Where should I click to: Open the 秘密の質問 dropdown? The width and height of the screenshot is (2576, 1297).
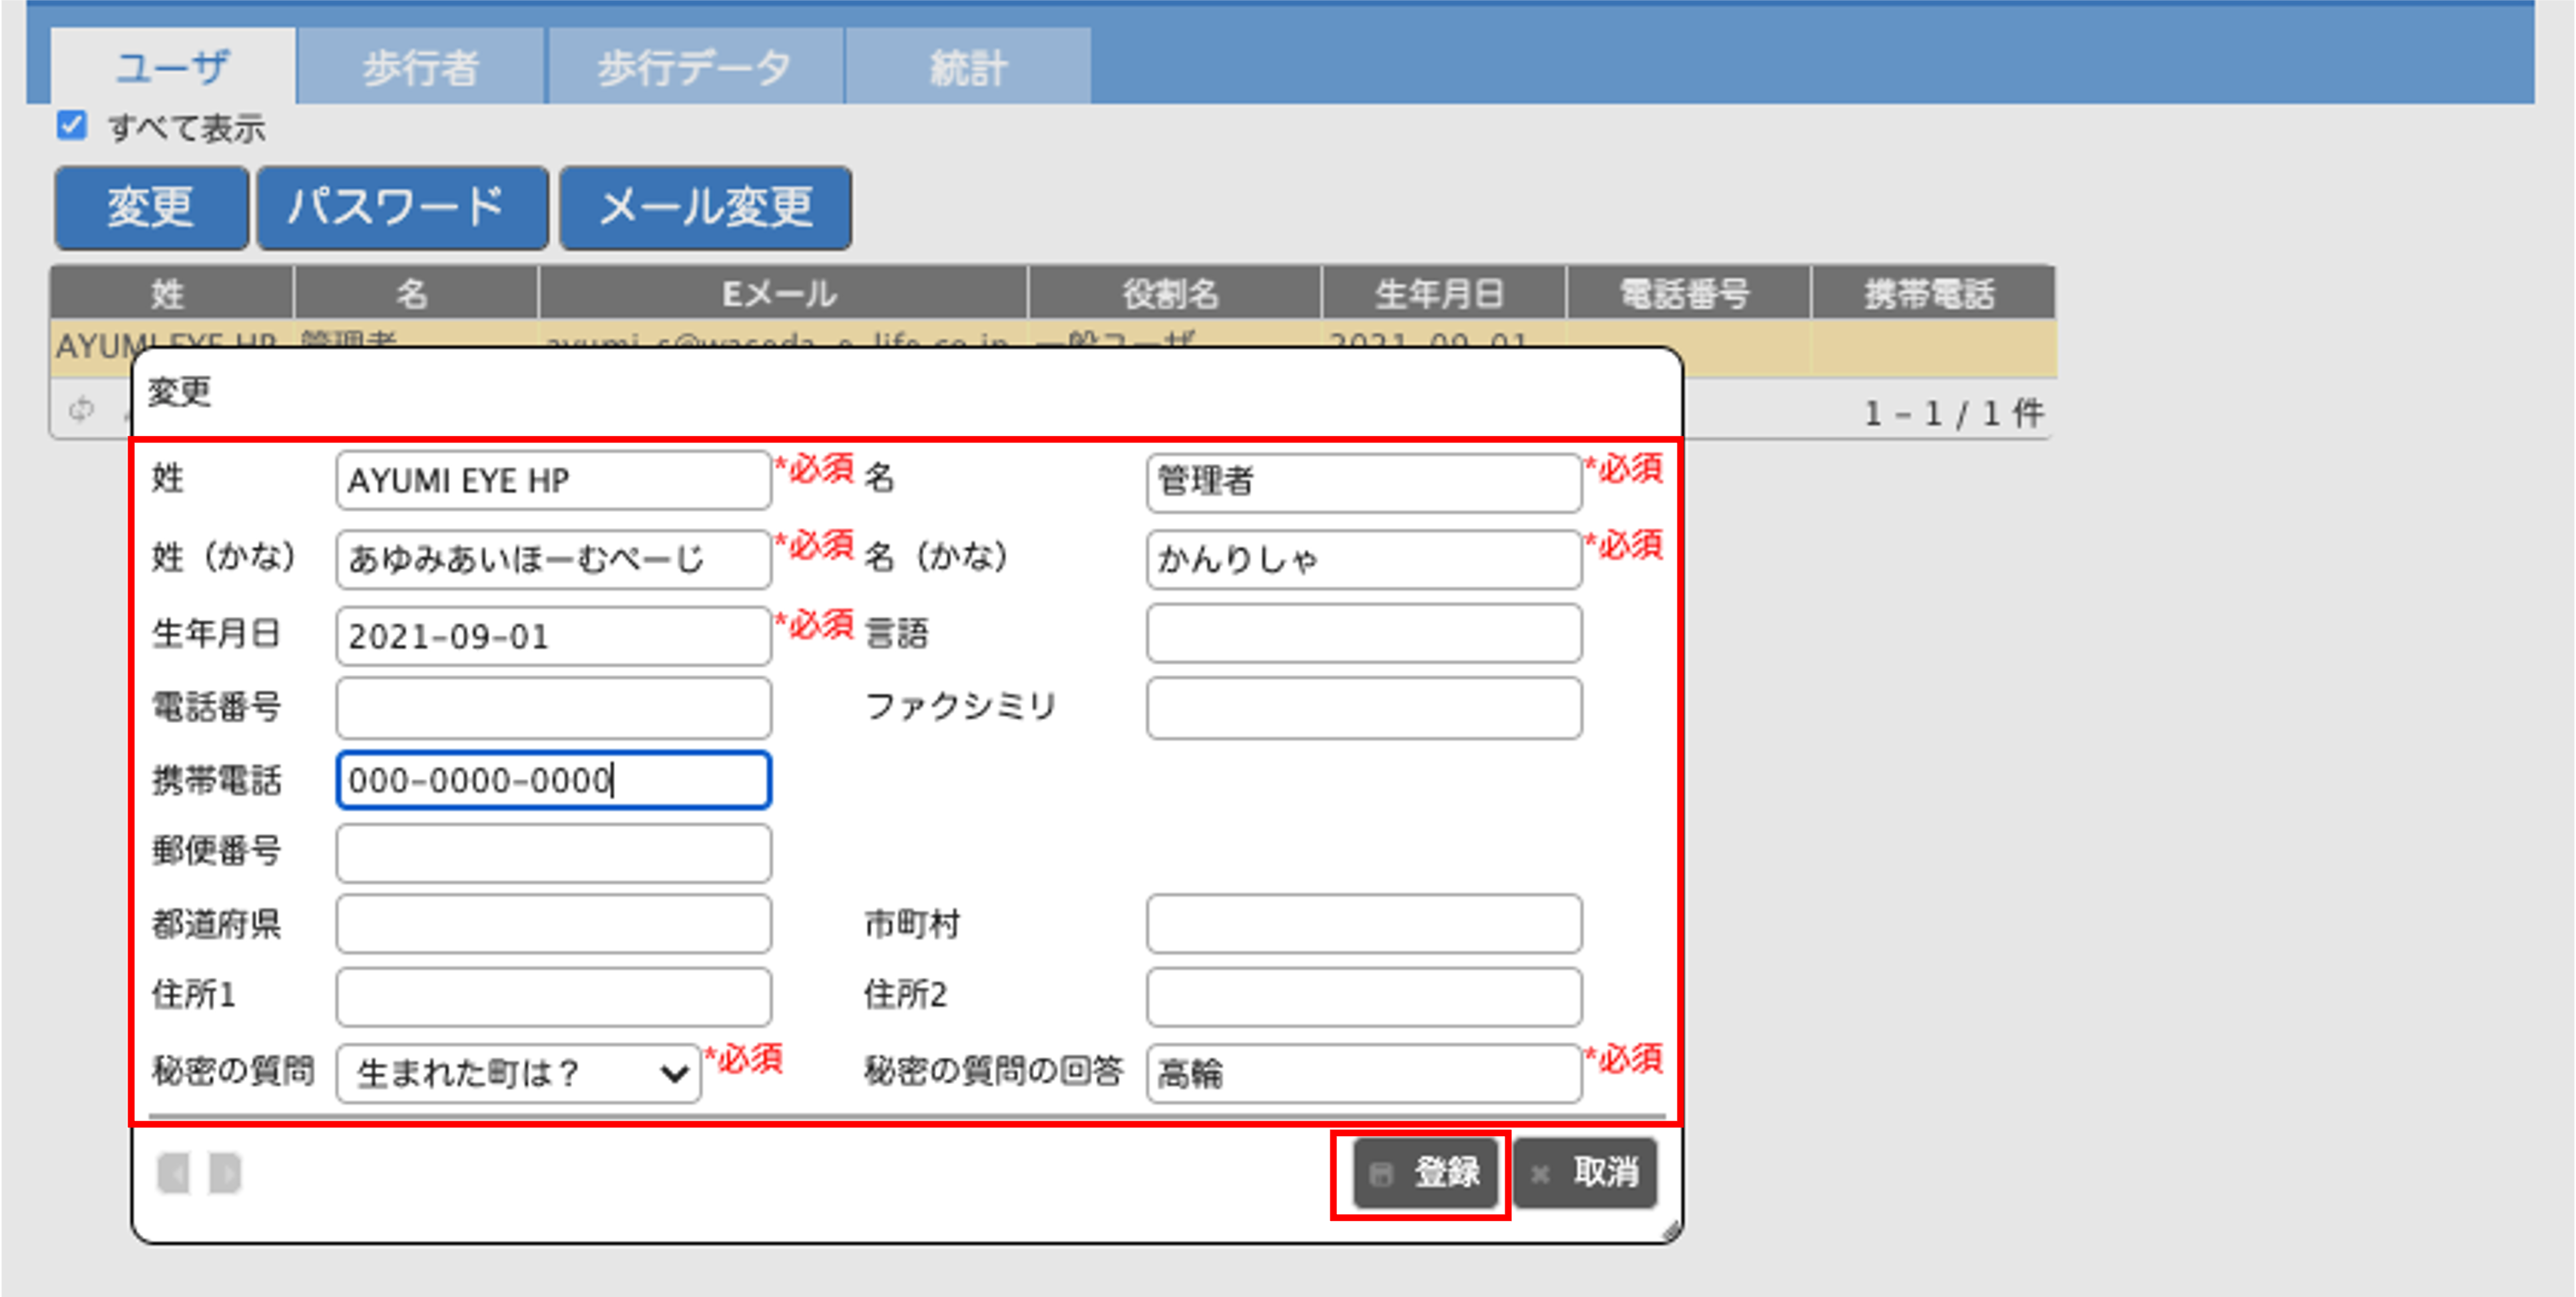pyautogui.click(x=518, y=1074)
